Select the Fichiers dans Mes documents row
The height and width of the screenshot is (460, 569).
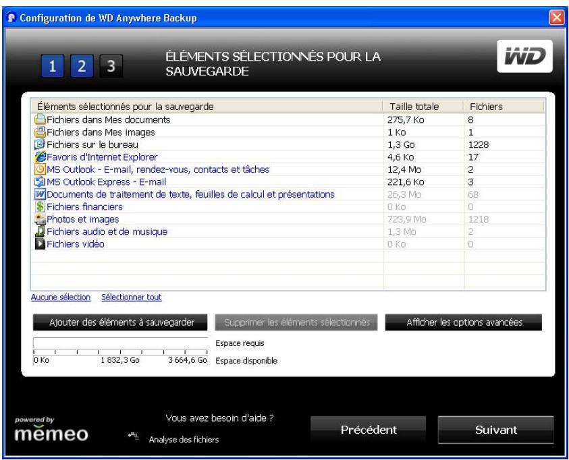tap(288, 119)
